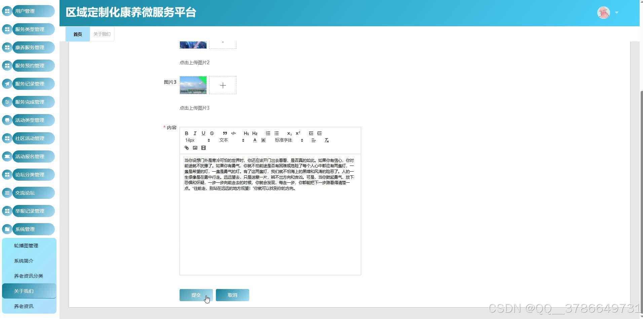The width and height of the screenshot is (643, 319).
Task: Apply subscript formatting
Action: (290, 133)
